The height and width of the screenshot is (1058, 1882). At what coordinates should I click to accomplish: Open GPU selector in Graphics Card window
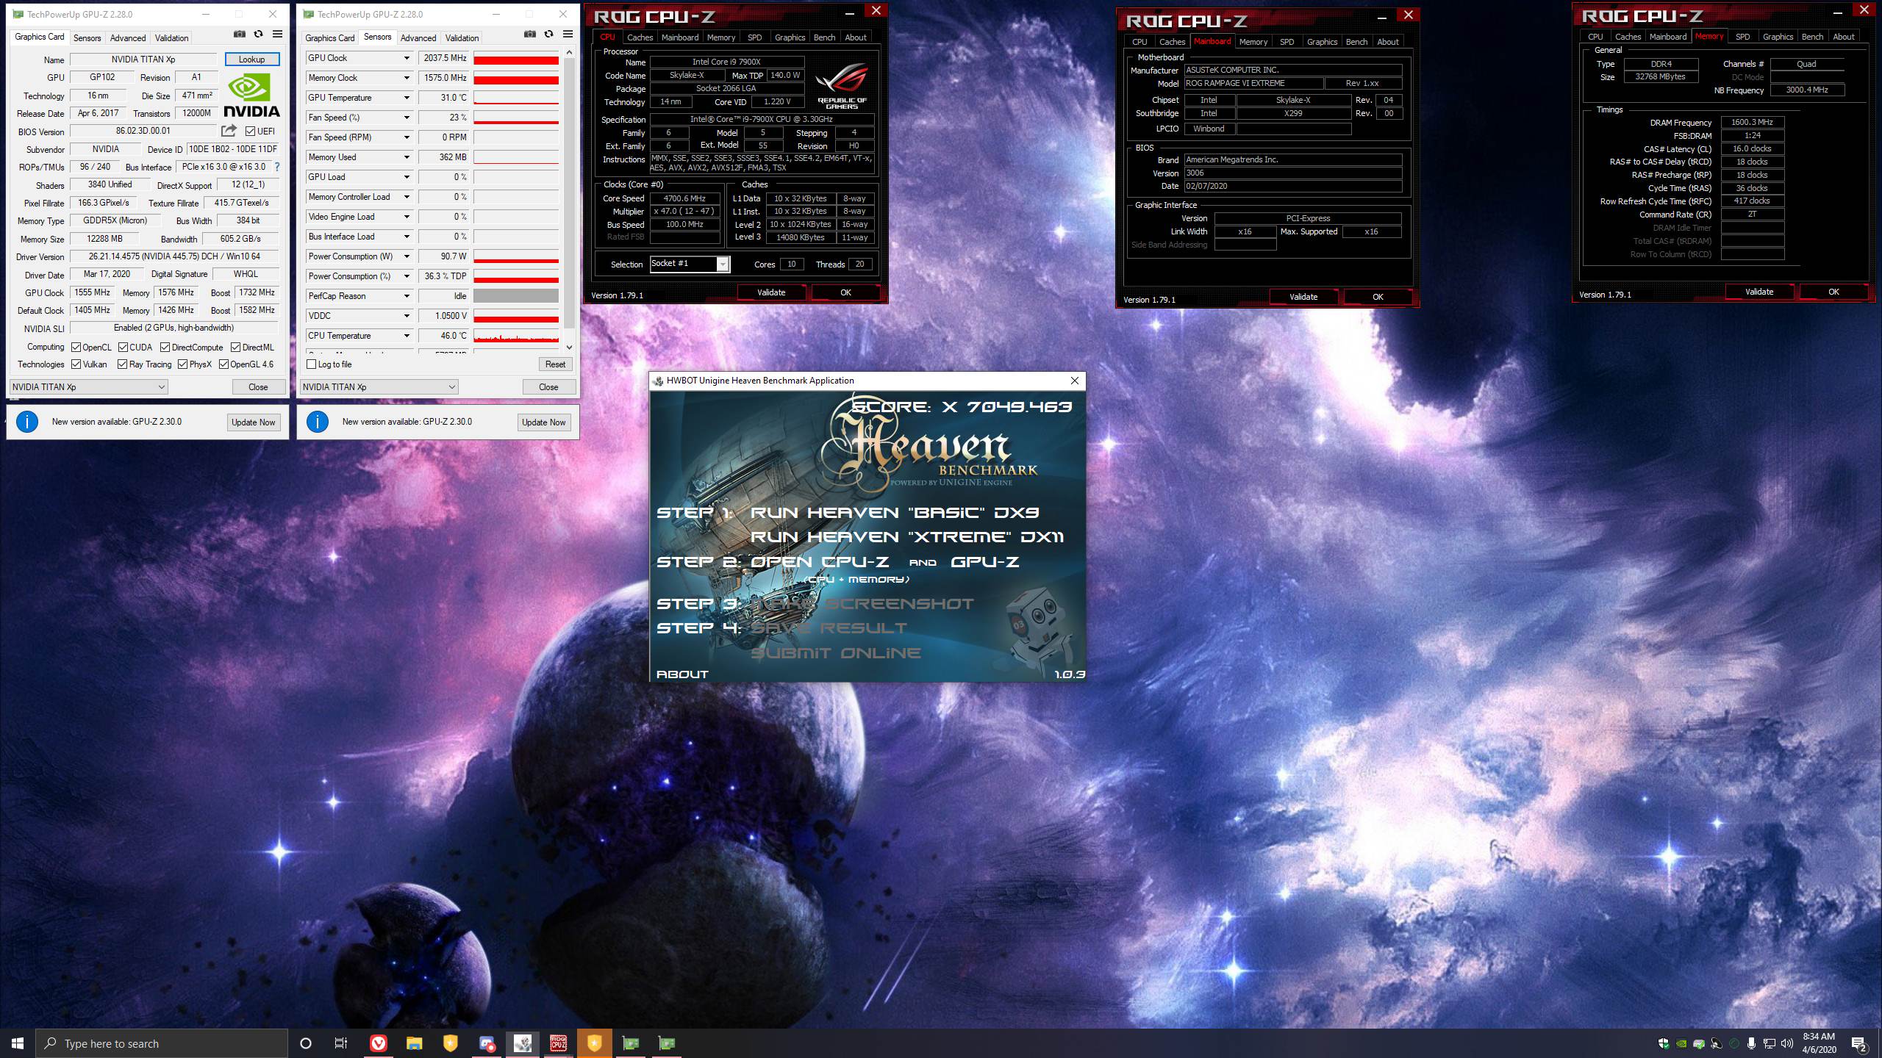(x=89, y=387)
